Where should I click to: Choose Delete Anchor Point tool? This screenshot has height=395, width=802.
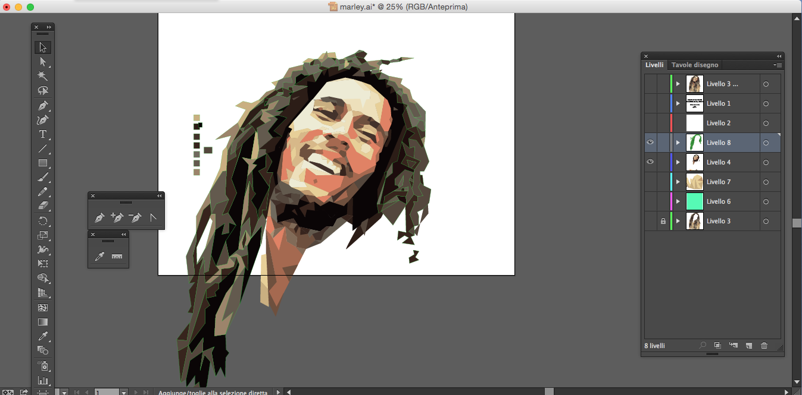tap(135, 218)
